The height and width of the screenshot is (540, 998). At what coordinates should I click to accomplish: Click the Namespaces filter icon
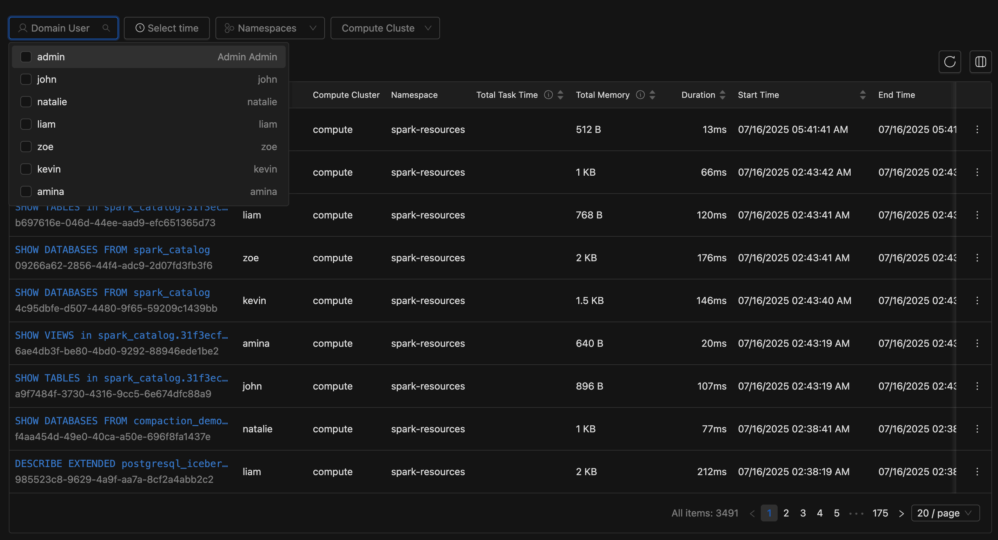tap(229, 28)
